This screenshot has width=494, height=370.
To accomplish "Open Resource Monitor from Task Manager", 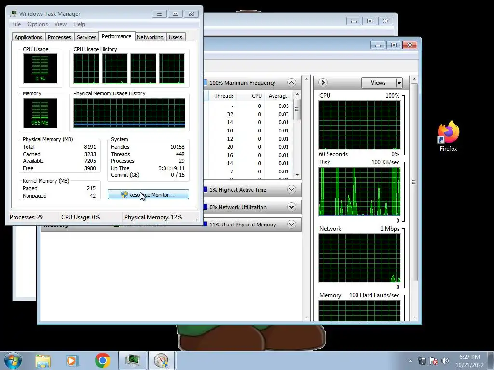I will tap(148, 195).
